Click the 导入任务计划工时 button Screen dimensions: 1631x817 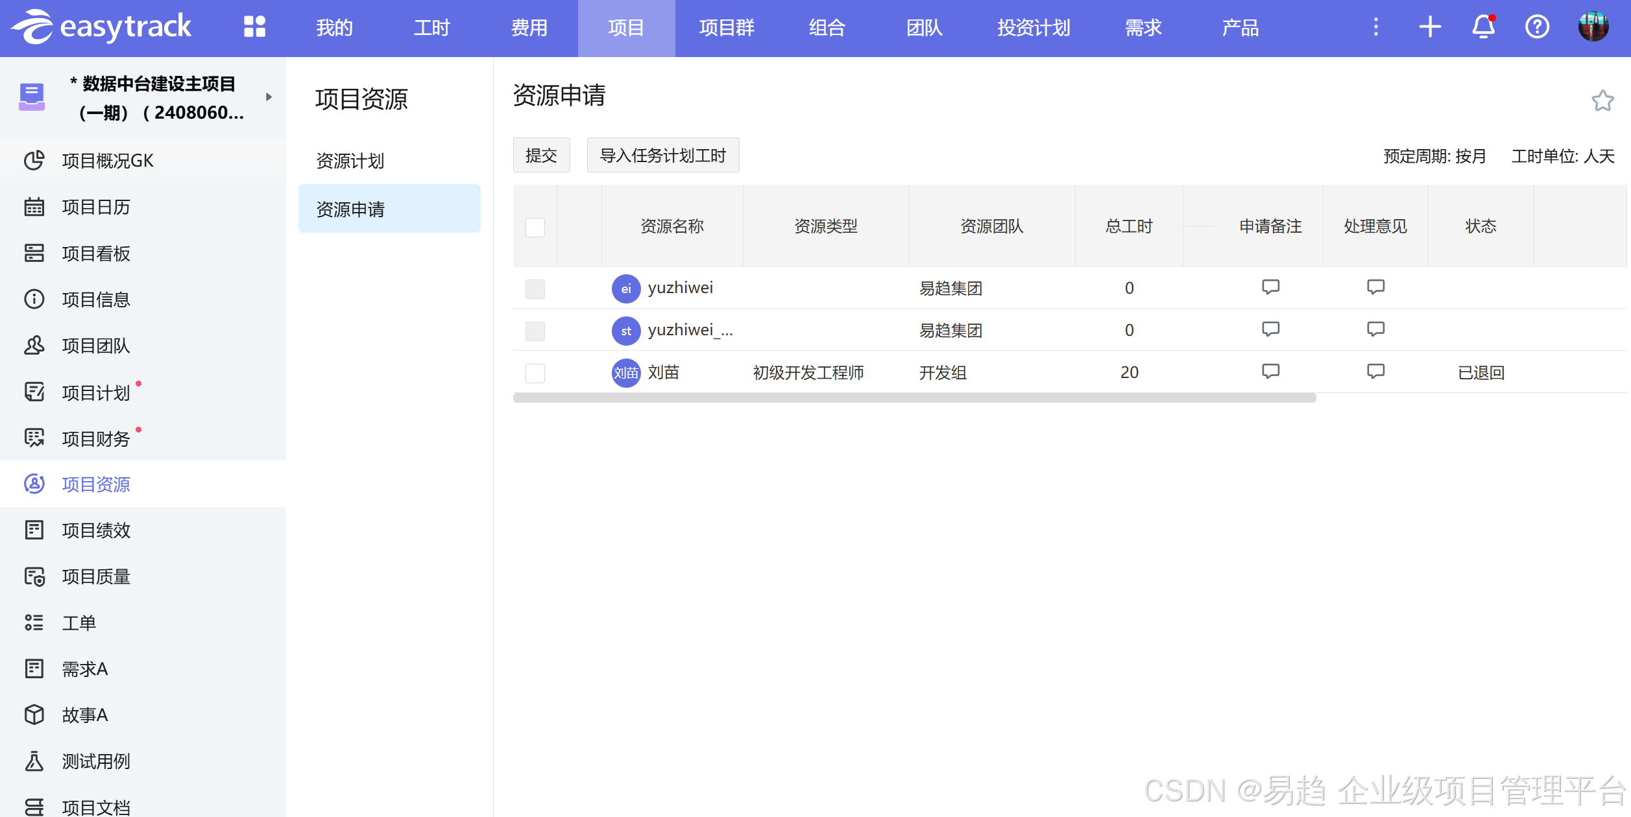662,156
